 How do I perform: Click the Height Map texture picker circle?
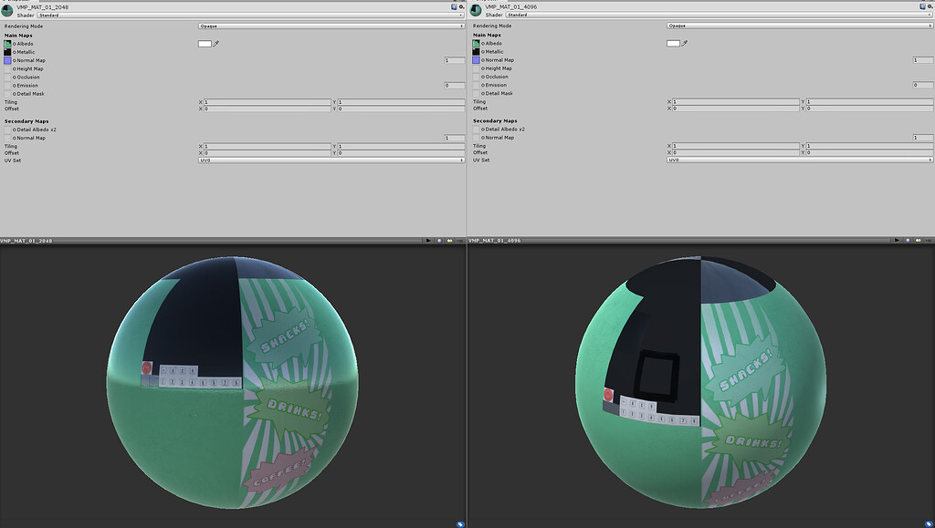[x=16, y=68]
